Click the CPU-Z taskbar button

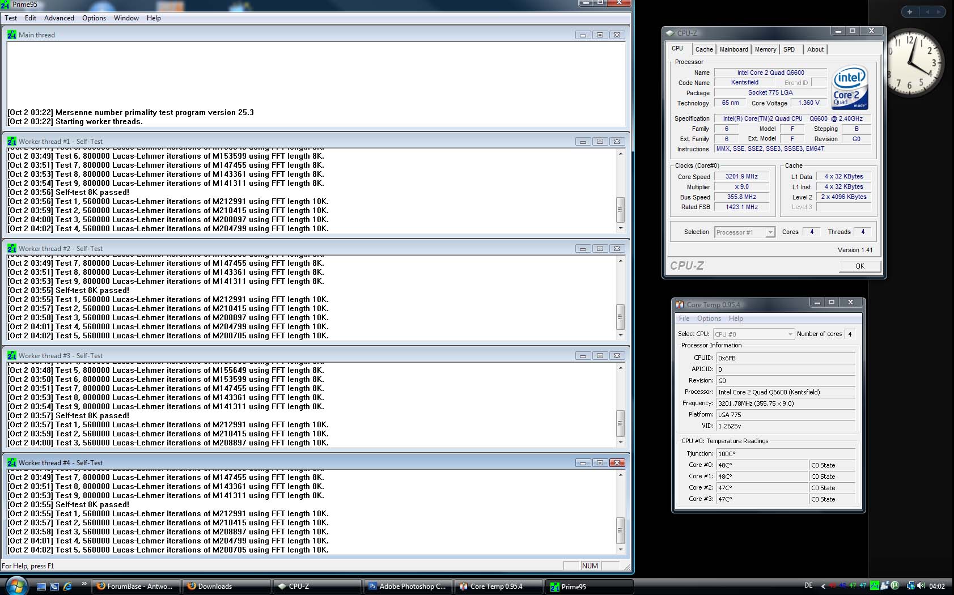coord(317,586)
